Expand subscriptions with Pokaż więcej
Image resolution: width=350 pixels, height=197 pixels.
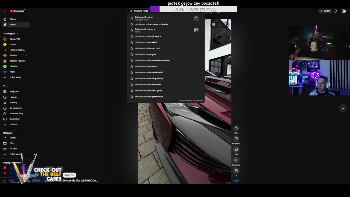pos(16,77)
